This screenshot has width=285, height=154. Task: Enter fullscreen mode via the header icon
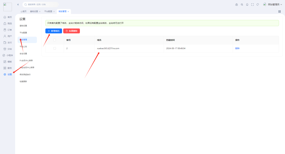pyautogui.click(x=252, y=4)
